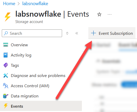Click the Events lightning bolt sidebar icon

[x=6, y=106]
